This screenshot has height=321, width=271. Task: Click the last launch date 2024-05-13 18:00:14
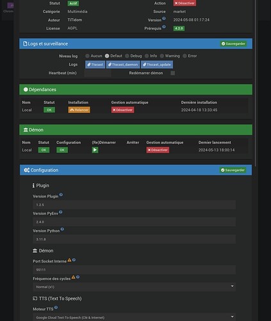coord(217,150)
